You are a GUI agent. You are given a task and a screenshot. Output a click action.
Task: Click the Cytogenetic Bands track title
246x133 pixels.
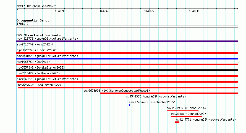[x=33, y=20]
